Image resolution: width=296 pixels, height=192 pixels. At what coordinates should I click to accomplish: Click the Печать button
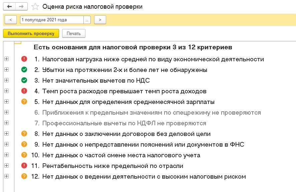tap(74, 33)
